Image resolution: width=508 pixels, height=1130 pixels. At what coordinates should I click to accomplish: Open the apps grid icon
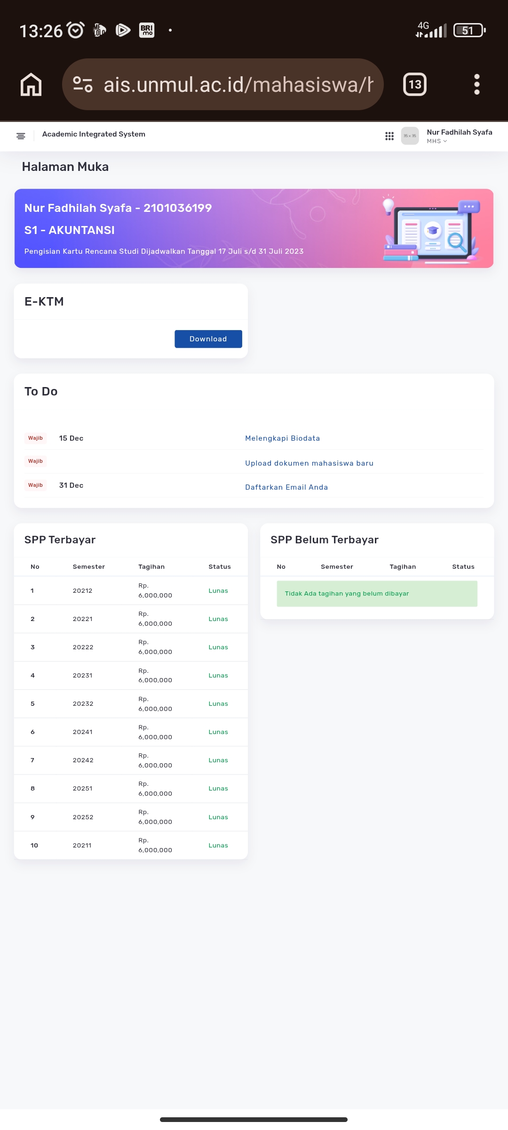coord(389,136)
